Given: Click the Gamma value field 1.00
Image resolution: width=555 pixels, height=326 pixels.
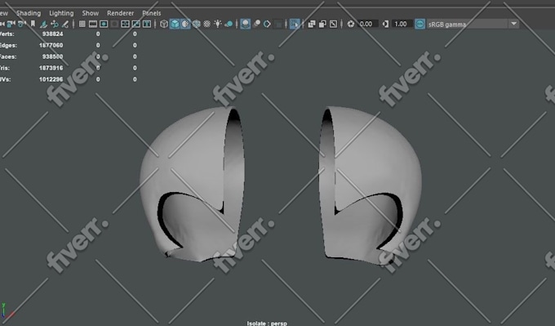Looking at the screenshot, I should (x=402, y=24).
